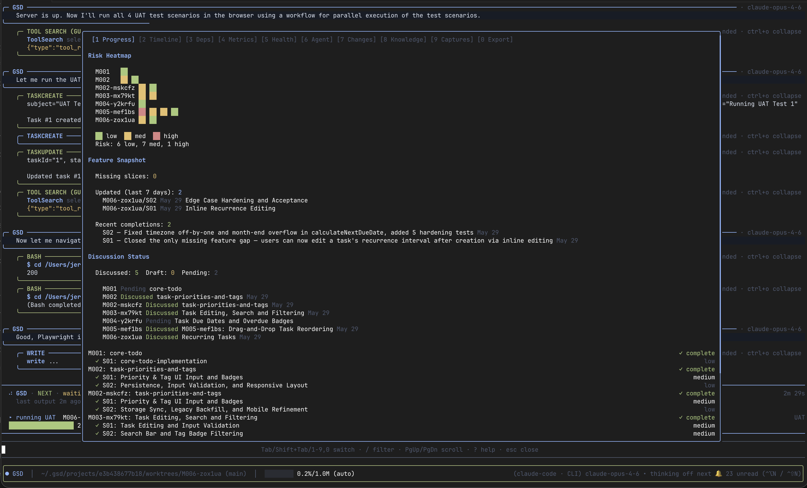
Task: Select M004-y2krfu Pending Task Due Dates row
Action: point(198,321)
